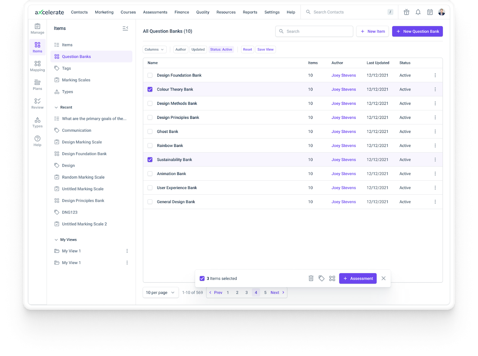Collapse the Recent section
478x356 pixels.
[56, 107]
